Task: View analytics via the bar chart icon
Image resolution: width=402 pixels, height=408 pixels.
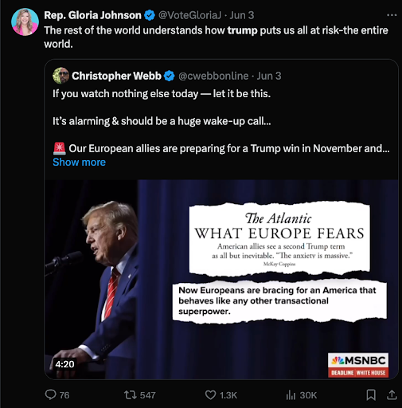Action: (291, 395)
